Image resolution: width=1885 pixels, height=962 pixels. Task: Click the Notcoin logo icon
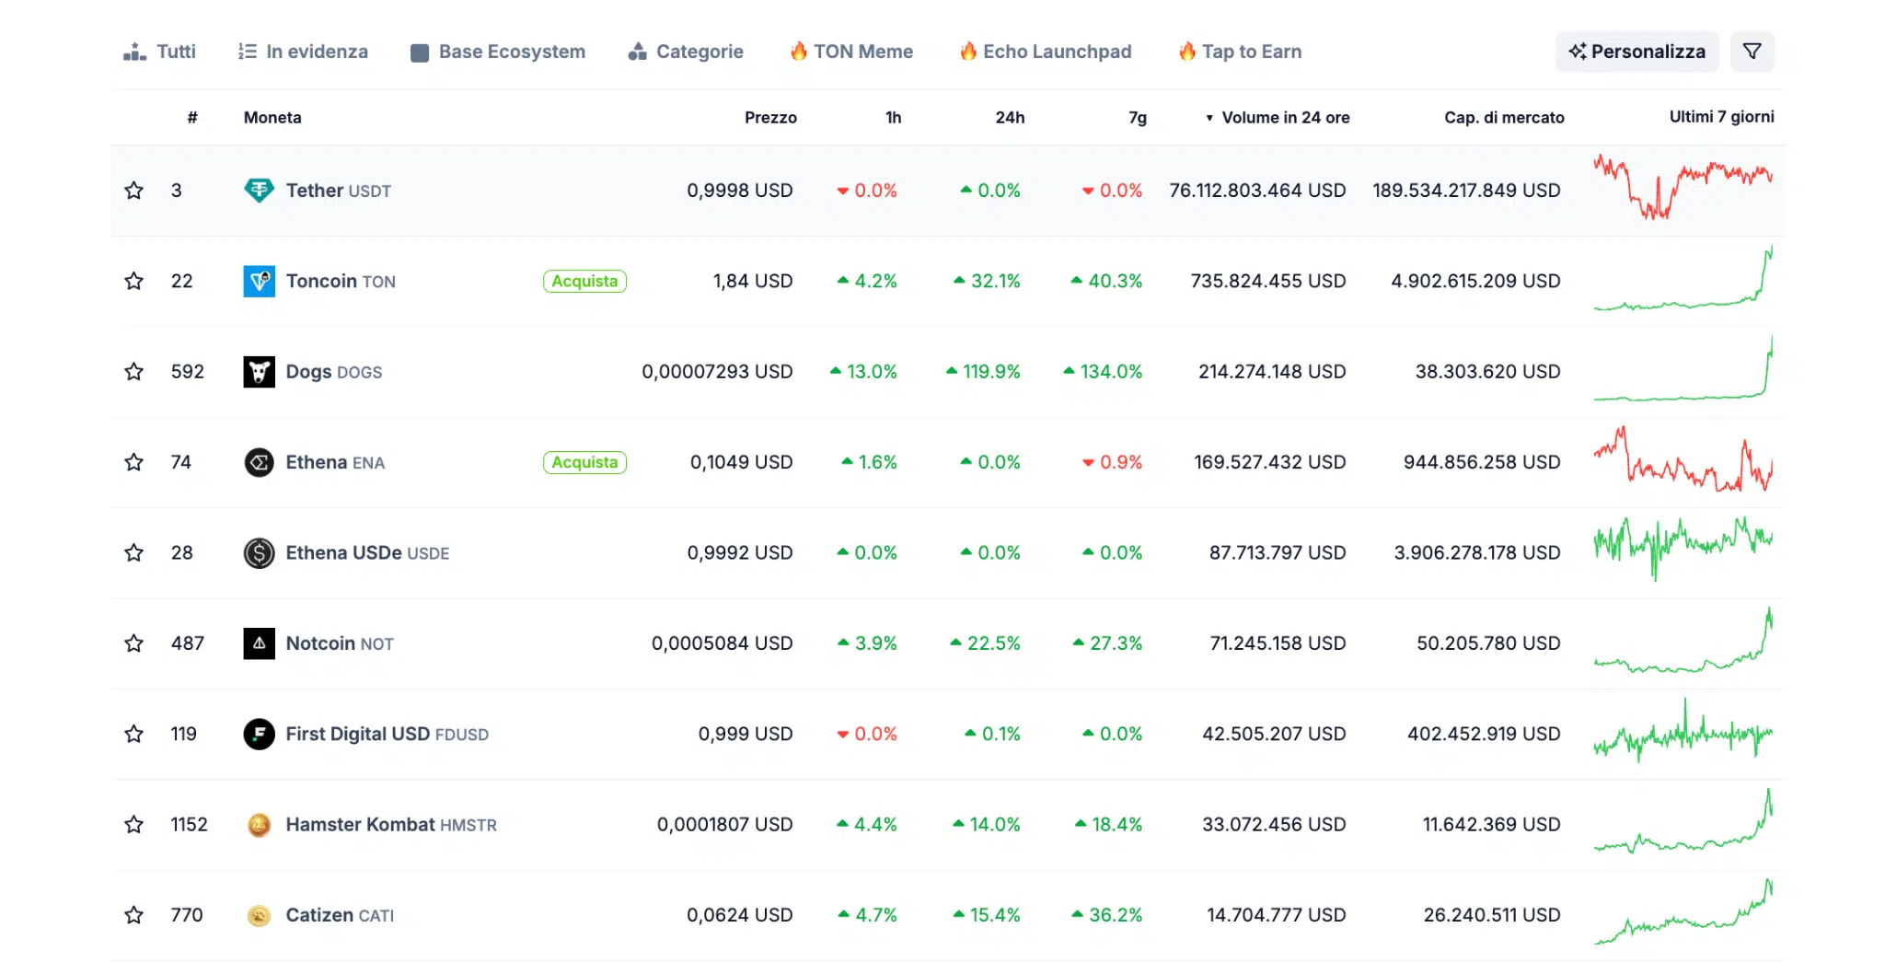point(259,643)
